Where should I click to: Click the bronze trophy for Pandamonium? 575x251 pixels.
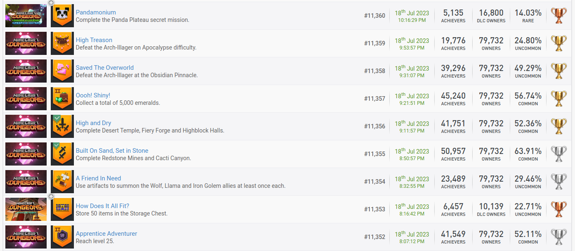click(559, 16)
